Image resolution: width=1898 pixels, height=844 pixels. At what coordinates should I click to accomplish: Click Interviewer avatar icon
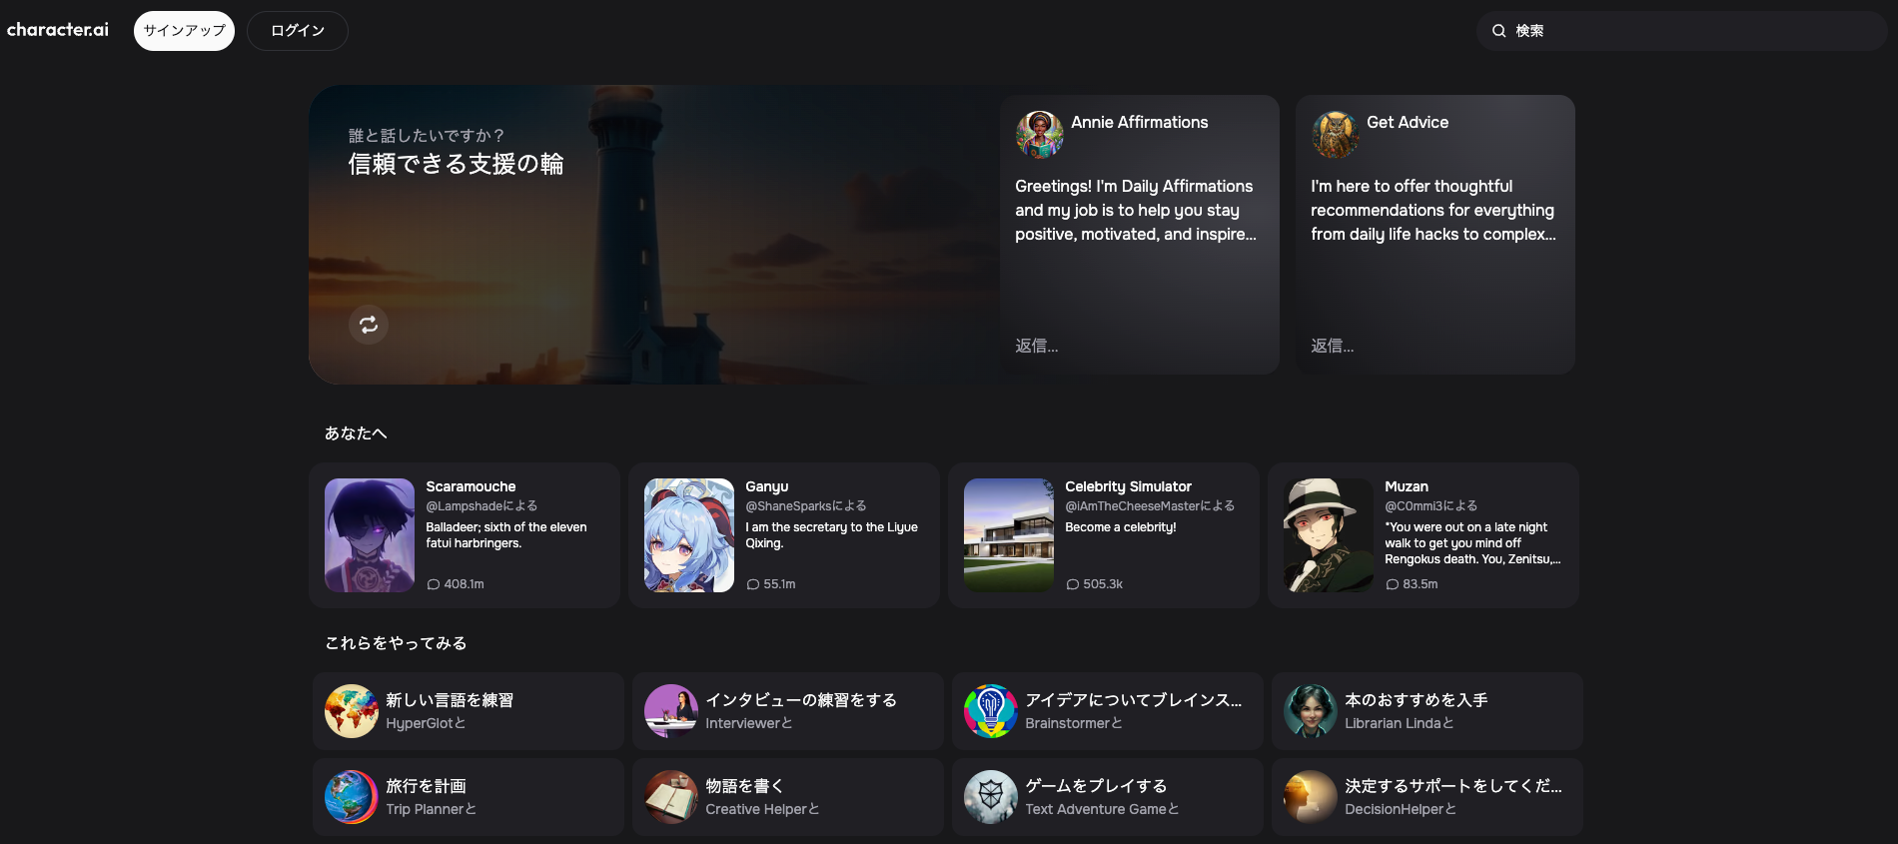pos(671,711)
